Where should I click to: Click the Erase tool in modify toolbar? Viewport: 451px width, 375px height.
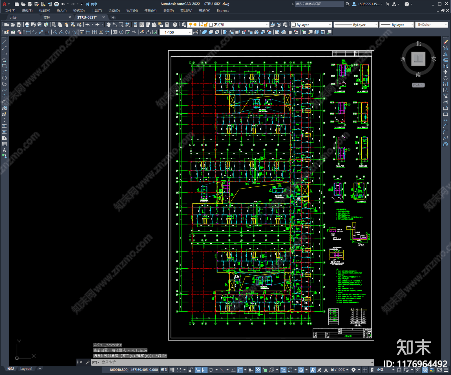(445, 42)
